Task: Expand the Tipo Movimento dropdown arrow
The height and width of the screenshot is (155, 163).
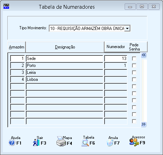Action: tap(127, 28)
